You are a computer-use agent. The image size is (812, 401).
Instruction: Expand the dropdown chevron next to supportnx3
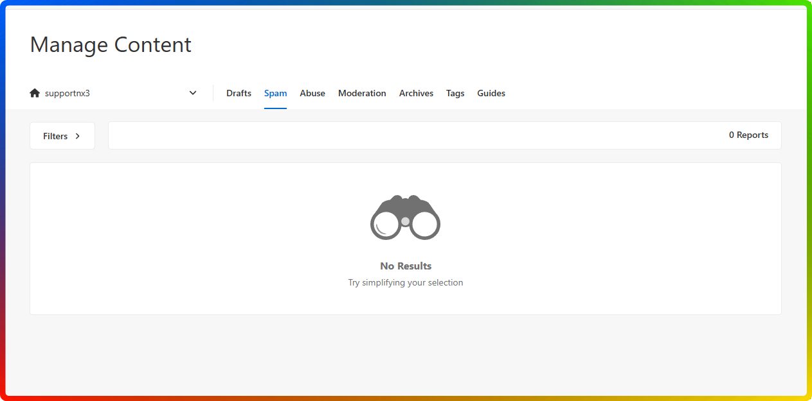[193, 93]
